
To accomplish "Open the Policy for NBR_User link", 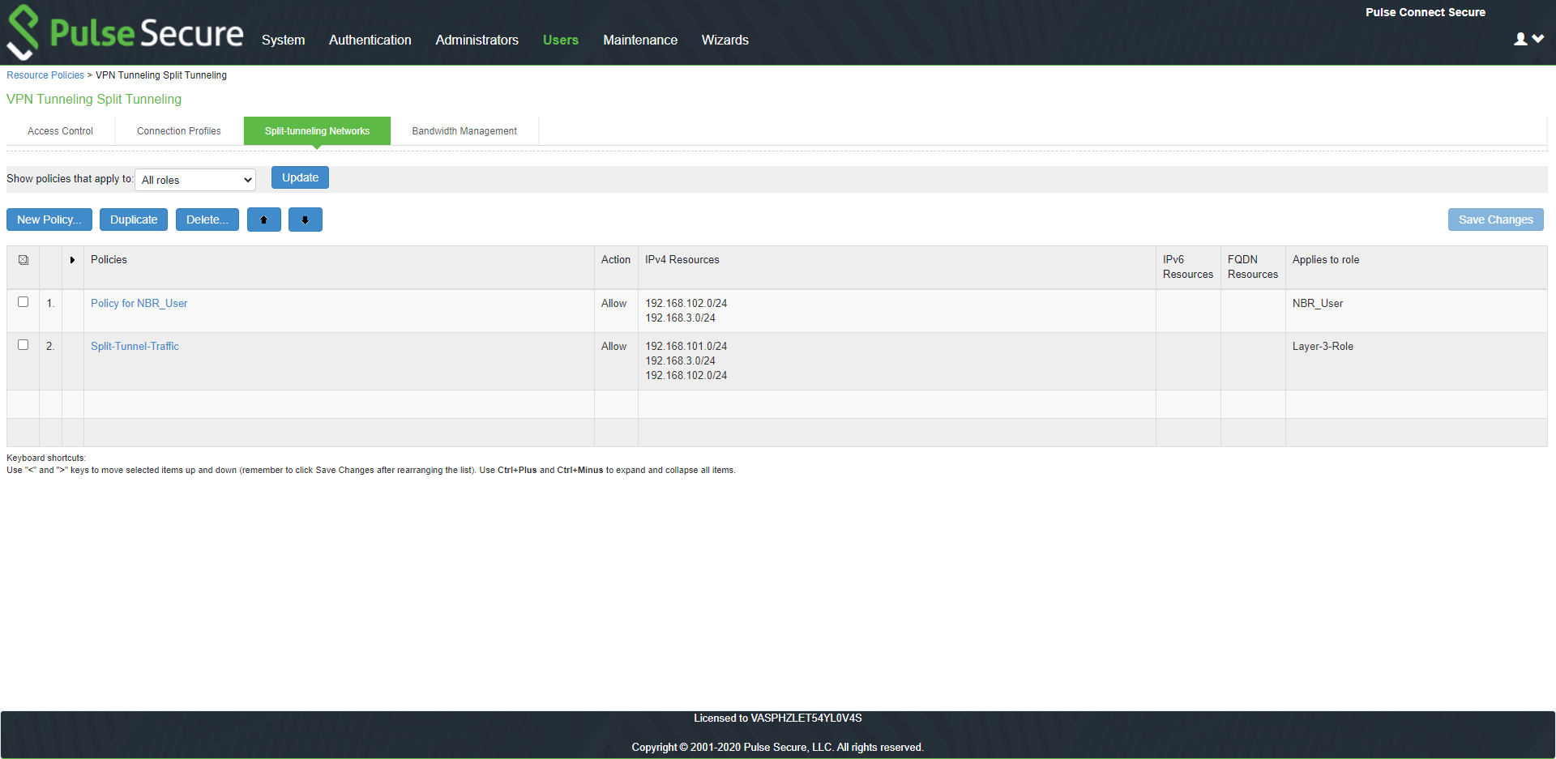I will 139,303.
